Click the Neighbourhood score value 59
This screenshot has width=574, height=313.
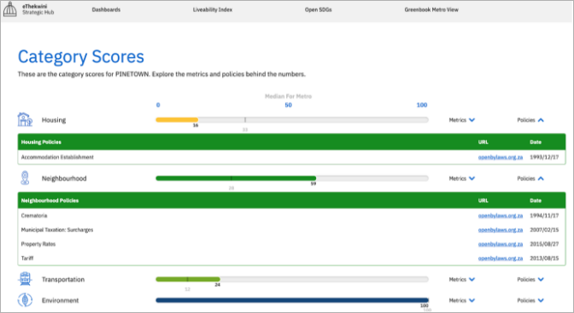313,184
